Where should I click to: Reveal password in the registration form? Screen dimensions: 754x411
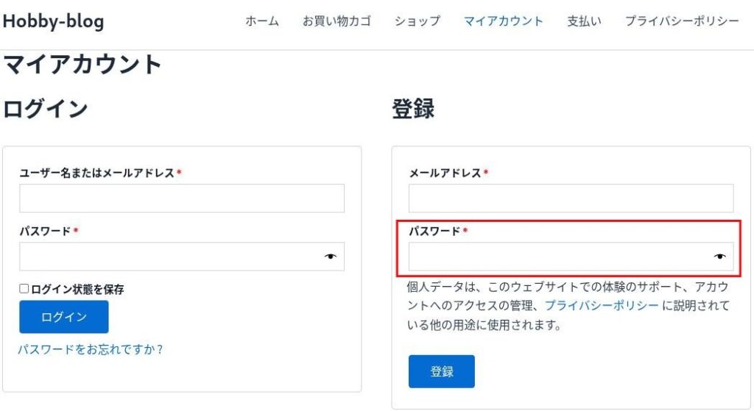pos(719,257)
